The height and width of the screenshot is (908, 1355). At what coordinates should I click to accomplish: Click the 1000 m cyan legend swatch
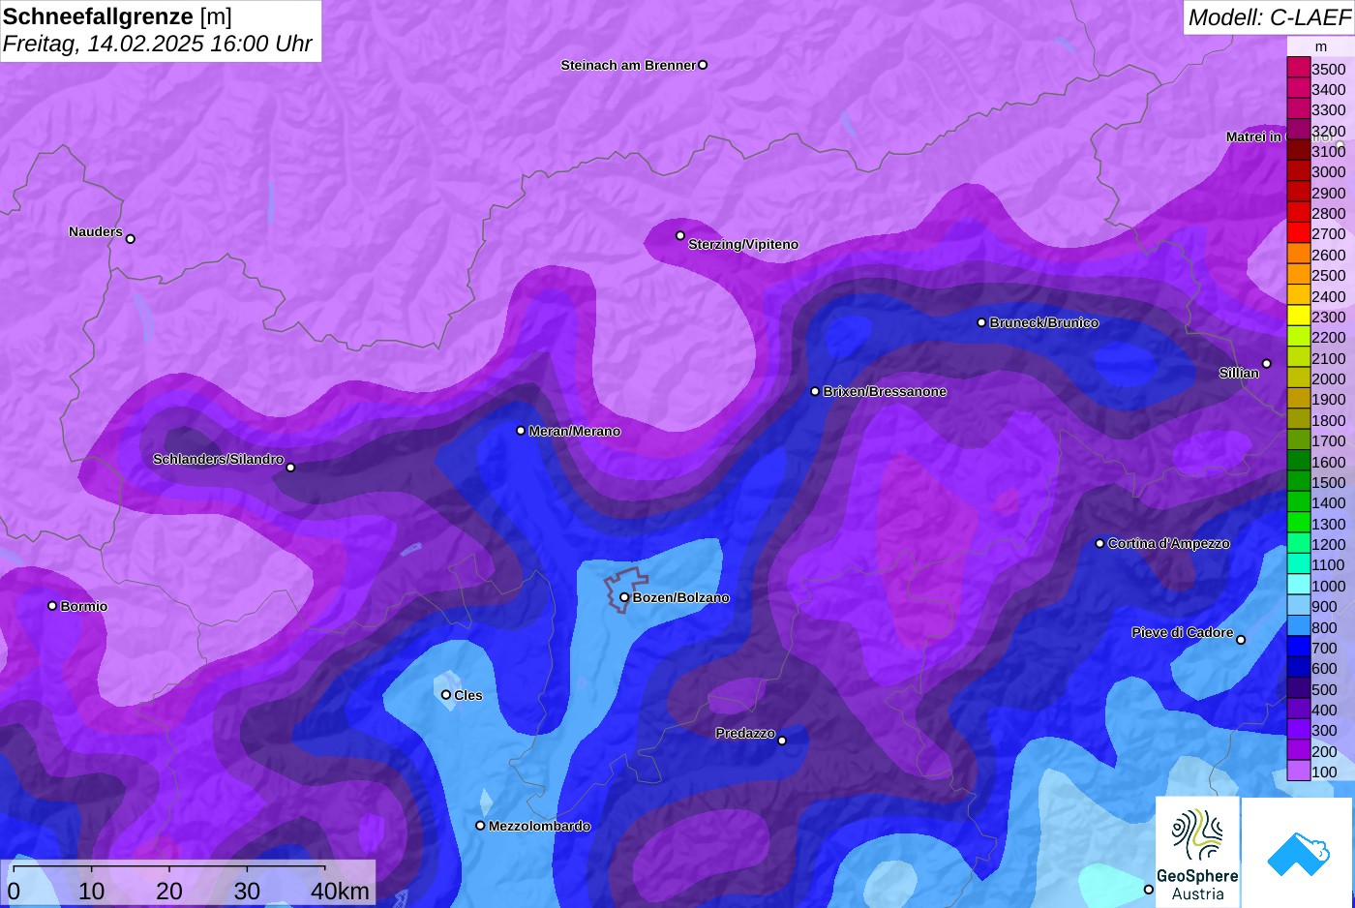pyautogui.click(x=1299, y=585)
